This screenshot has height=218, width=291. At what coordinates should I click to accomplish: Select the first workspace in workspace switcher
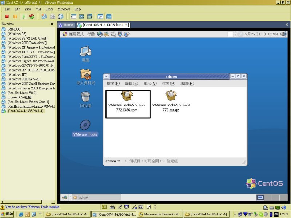(260, 197)
